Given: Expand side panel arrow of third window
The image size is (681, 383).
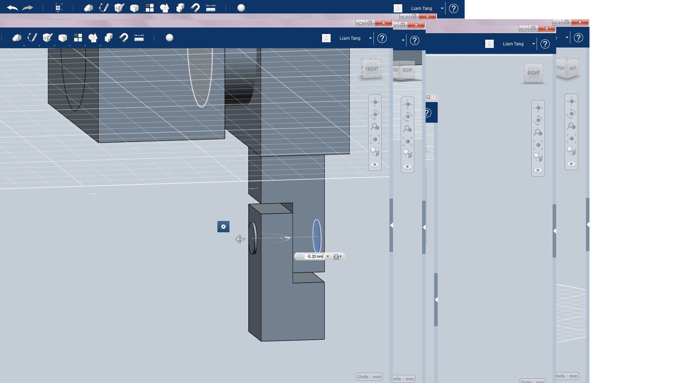Looking at the screenshot, I should (x=554, y=231).
